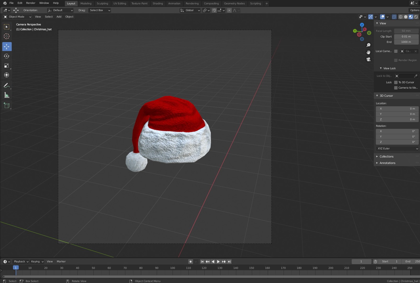Switch to rendered viewport shading
This screenshot has height=283, width=420.
pyautogui.click(x=416, y=17)
